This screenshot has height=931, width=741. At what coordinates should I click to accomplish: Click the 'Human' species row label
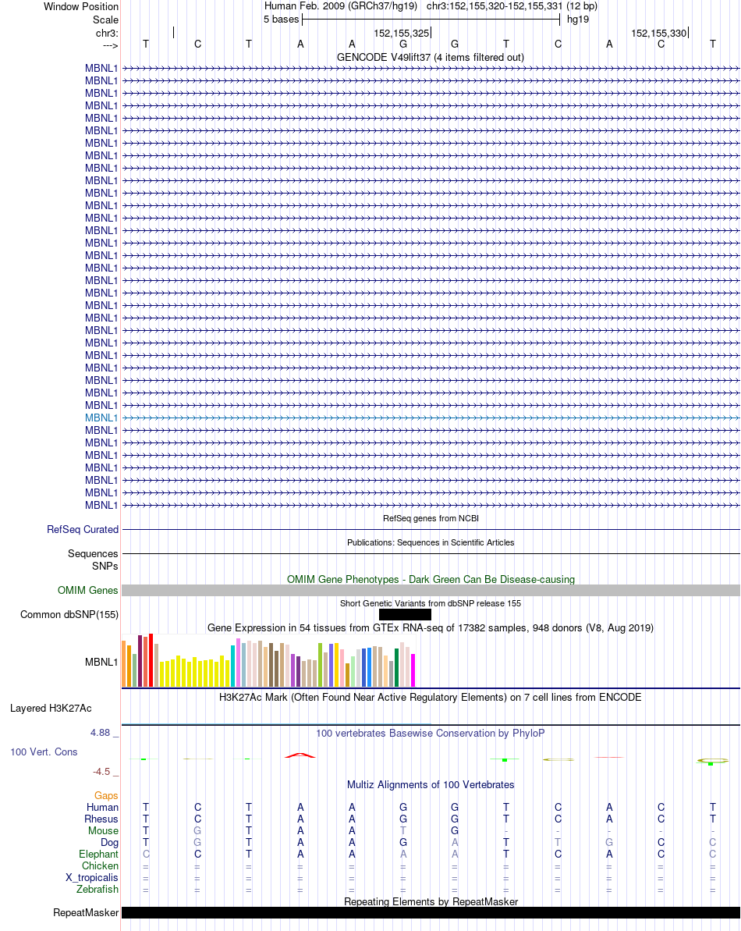(103, 808)
